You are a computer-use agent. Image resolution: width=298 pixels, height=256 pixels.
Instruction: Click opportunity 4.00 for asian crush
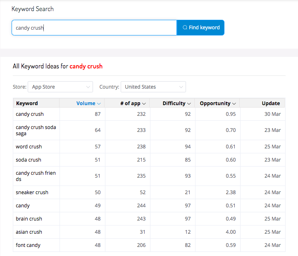coord(231,232)
